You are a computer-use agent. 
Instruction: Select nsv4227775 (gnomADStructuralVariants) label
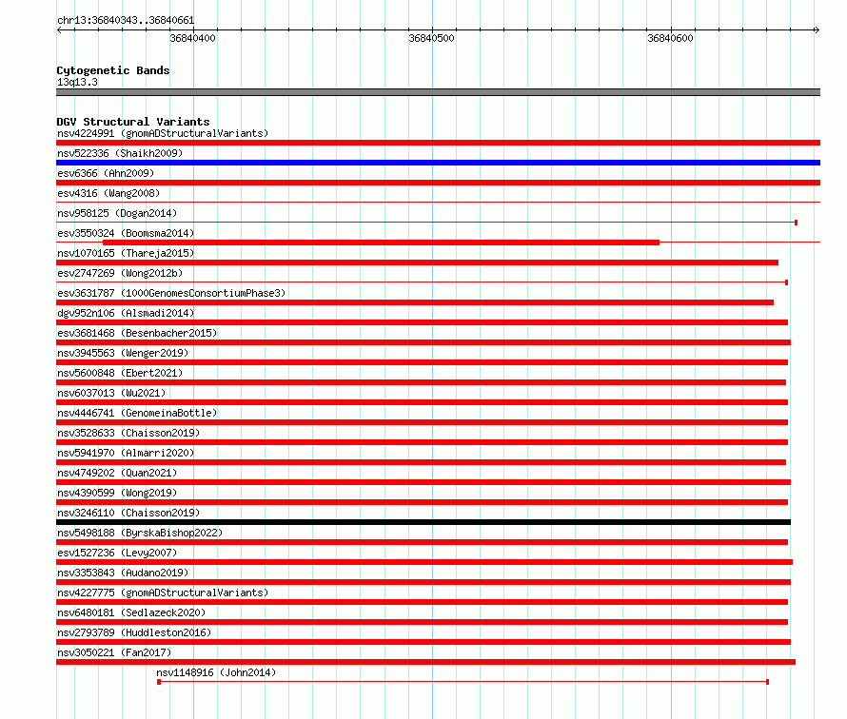click(x=163, y=593)
